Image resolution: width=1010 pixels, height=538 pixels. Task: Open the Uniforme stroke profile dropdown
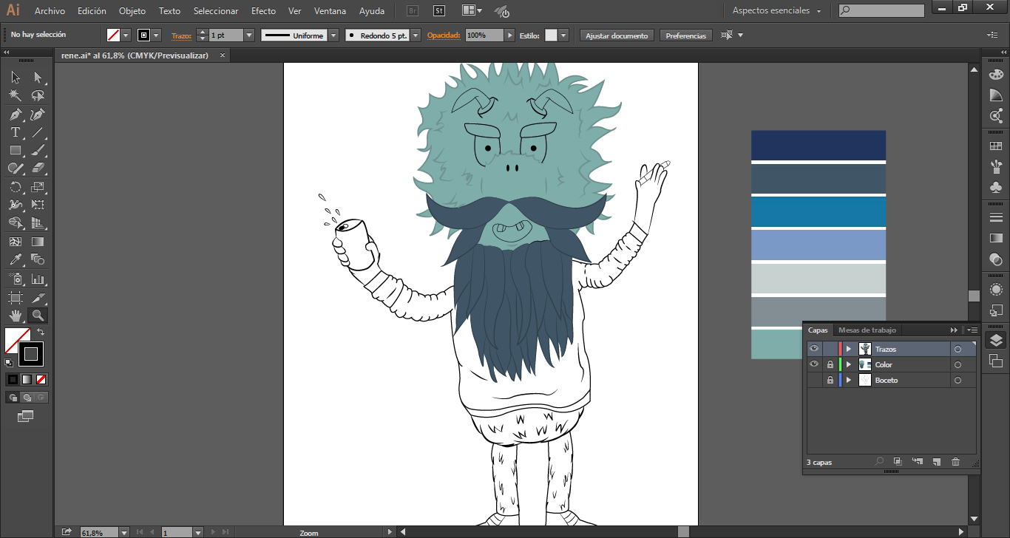(333, 35)
